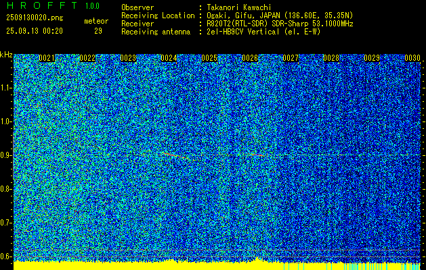The image size is (426, 270).
Task: Click the 0.6 kHz axis label
Action: (5, 256)
